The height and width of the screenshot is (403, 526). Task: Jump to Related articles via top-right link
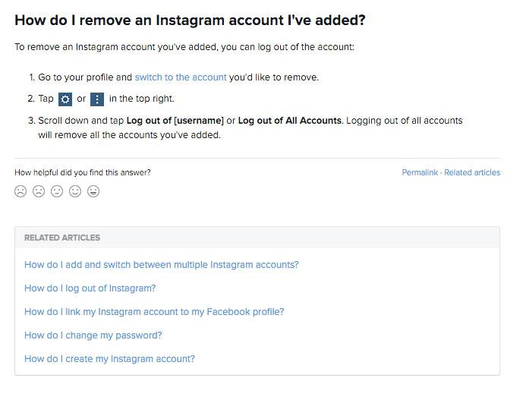click(x=472, y=172)
